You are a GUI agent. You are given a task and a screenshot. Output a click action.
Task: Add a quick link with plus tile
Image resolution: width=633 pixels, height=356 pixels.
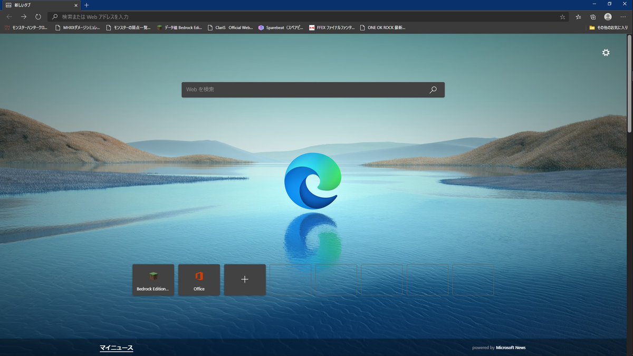tap(245, 280)
